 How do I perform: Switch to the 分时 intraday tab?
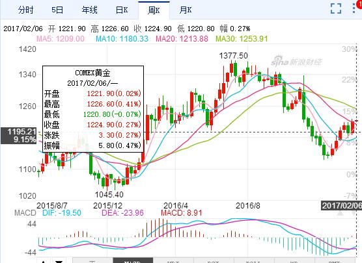[26, 10]
